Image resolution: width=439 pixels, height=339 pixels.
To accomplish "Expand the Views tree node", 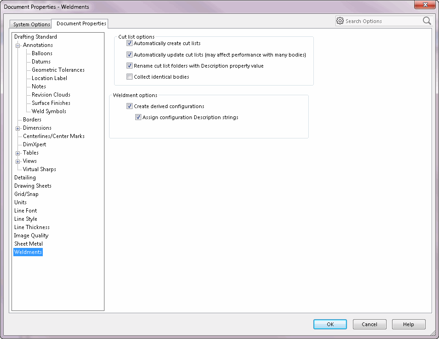I will click(x=17, y=161).
